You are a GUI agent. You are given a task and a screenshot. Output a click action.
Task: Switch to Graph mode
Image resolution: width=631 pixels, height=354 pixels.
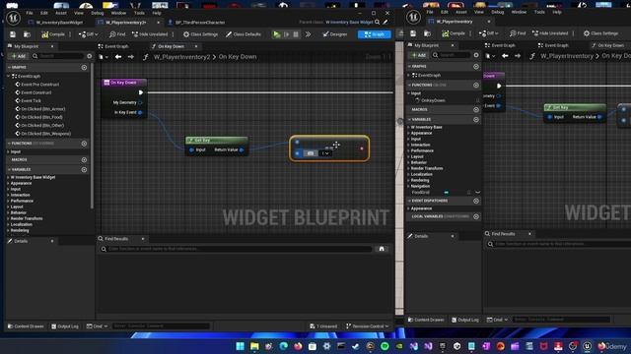[x=375, y=34]
